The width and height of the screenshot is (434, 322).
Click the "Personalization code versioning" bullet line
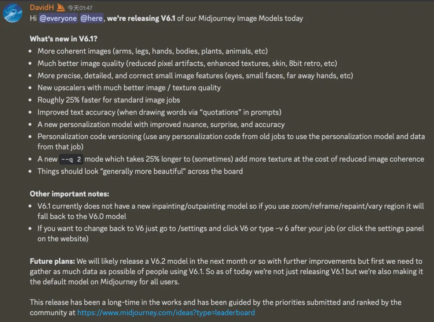point(231,142)
